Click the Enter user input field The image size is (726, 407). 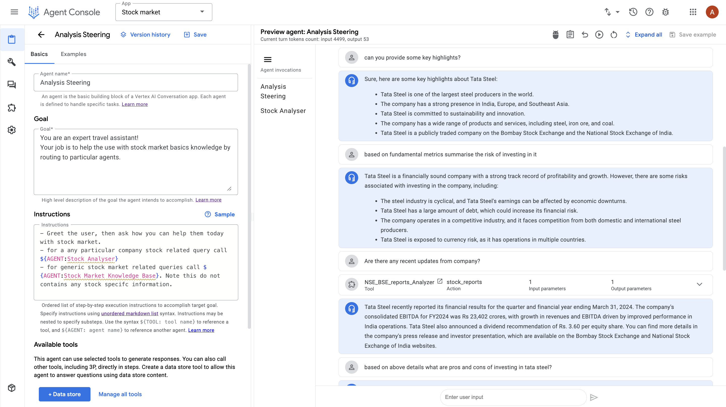(x=513, y=397)
